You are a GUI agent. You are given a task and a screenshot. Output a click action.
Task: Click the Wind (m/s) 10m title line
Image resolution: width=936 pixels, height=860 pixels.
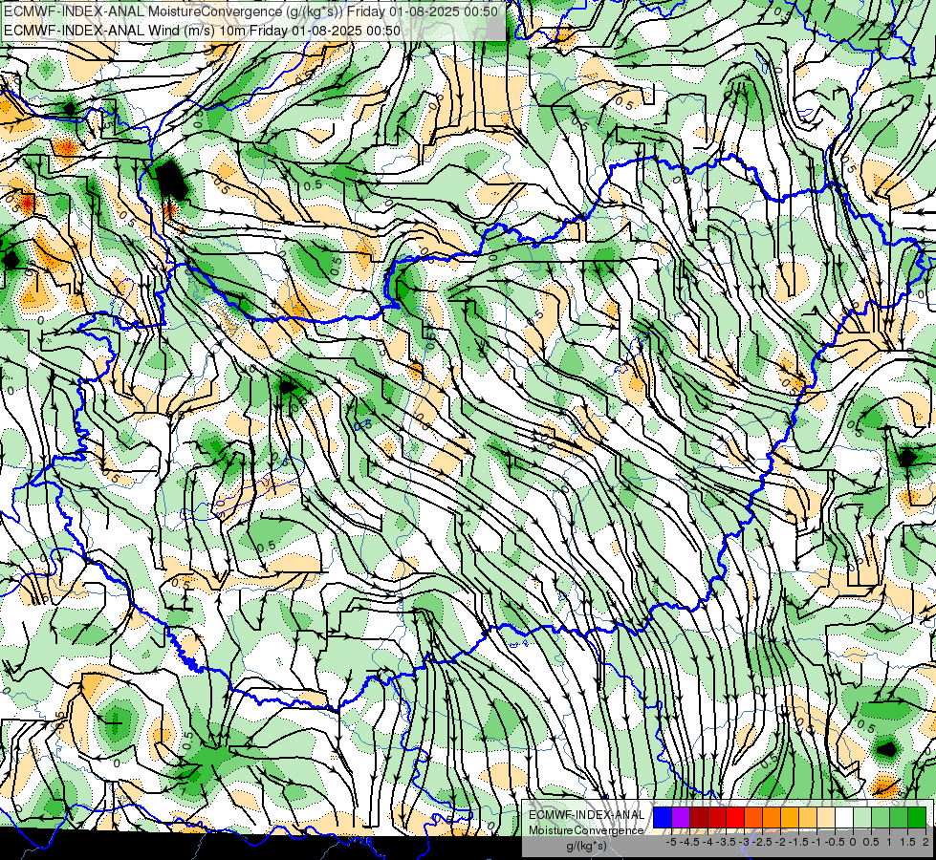coord(202,31)
